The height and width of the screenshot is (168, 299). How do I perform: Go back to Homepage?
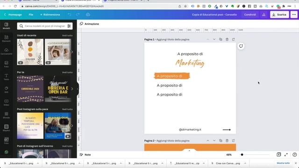(13, 14)
